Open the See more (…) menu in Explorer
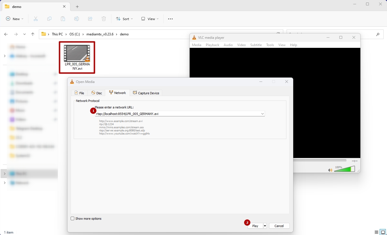 click(x=170, y=19)
